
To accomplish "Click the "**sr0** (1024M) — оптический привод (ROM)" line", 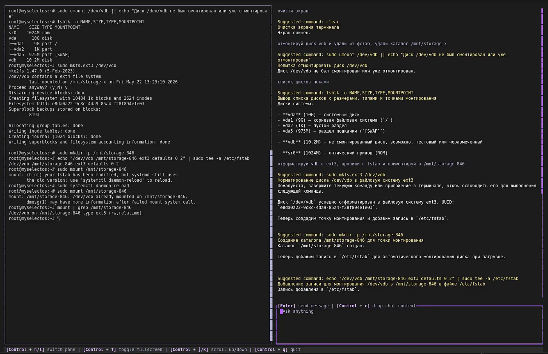I will [x=332, y=153].
